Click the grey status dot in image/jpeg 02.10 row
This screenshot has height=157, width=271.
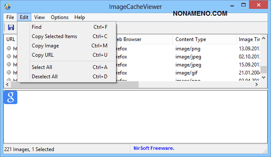tap(9, 56)
